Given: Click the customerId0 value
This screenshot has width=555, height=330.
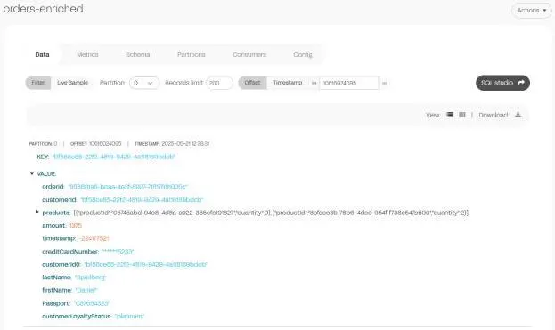Looking at the screenshot, I should coord(145,264).
